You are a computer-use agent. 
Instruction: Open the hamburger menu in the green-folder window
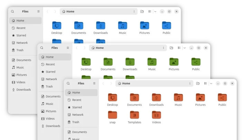pyautogui.click(x=68, y=48)
